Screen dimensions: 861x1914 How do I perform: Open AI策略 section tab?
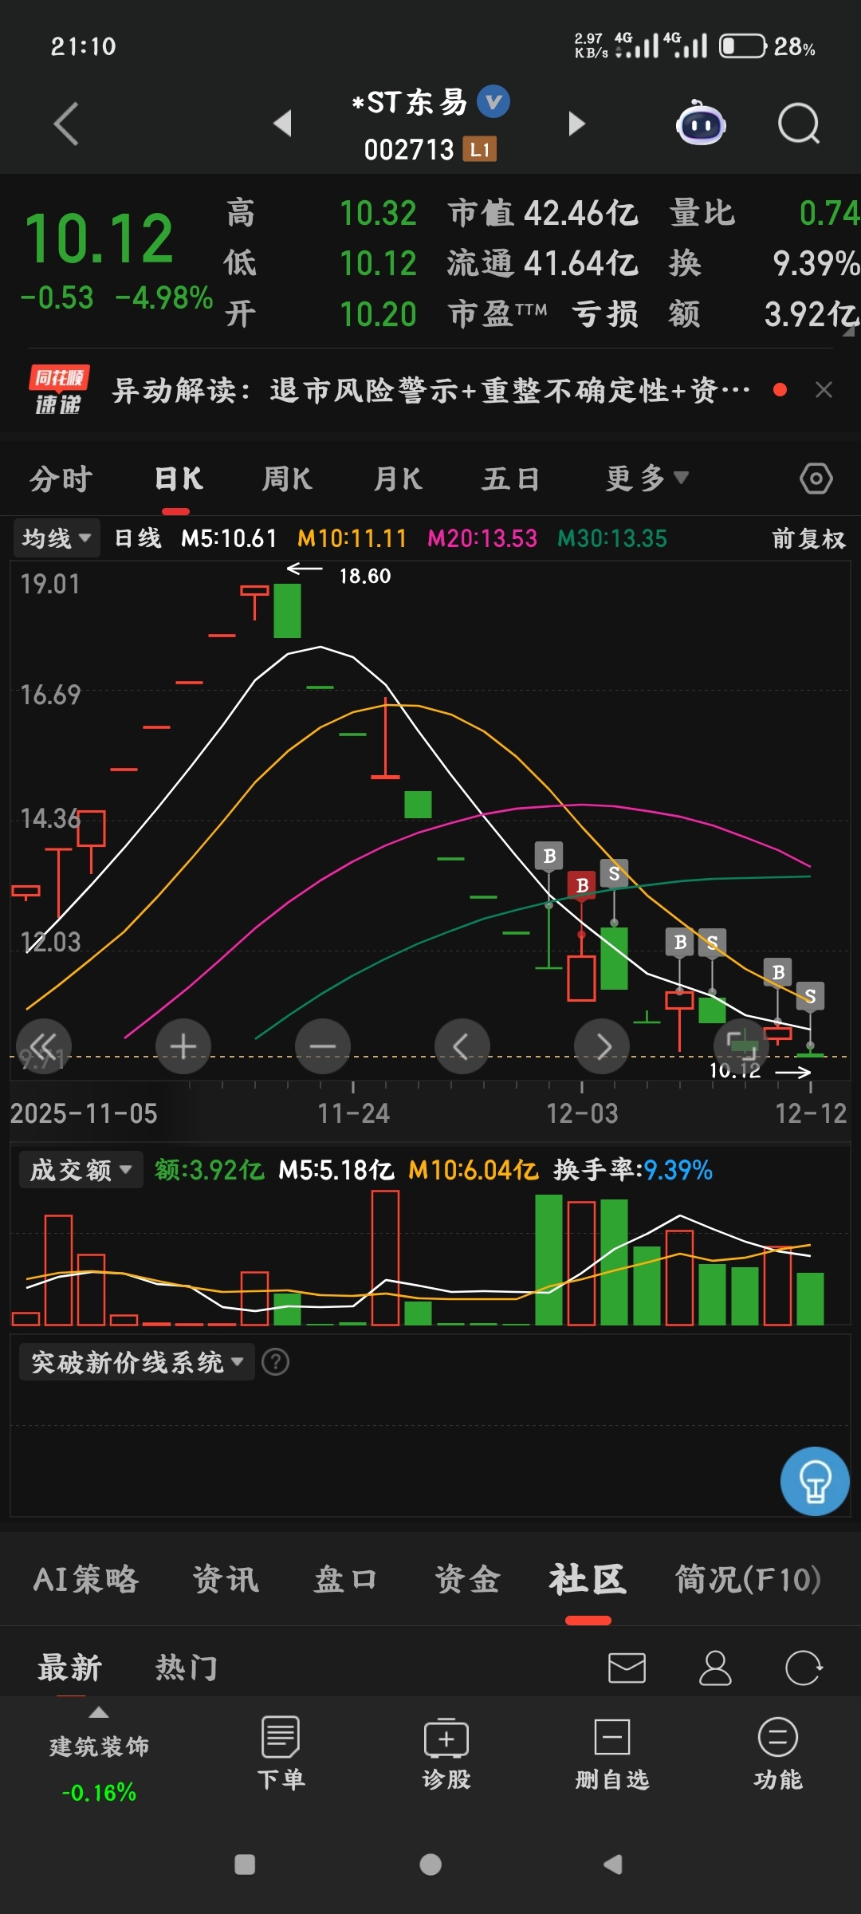pos(86,1579)
